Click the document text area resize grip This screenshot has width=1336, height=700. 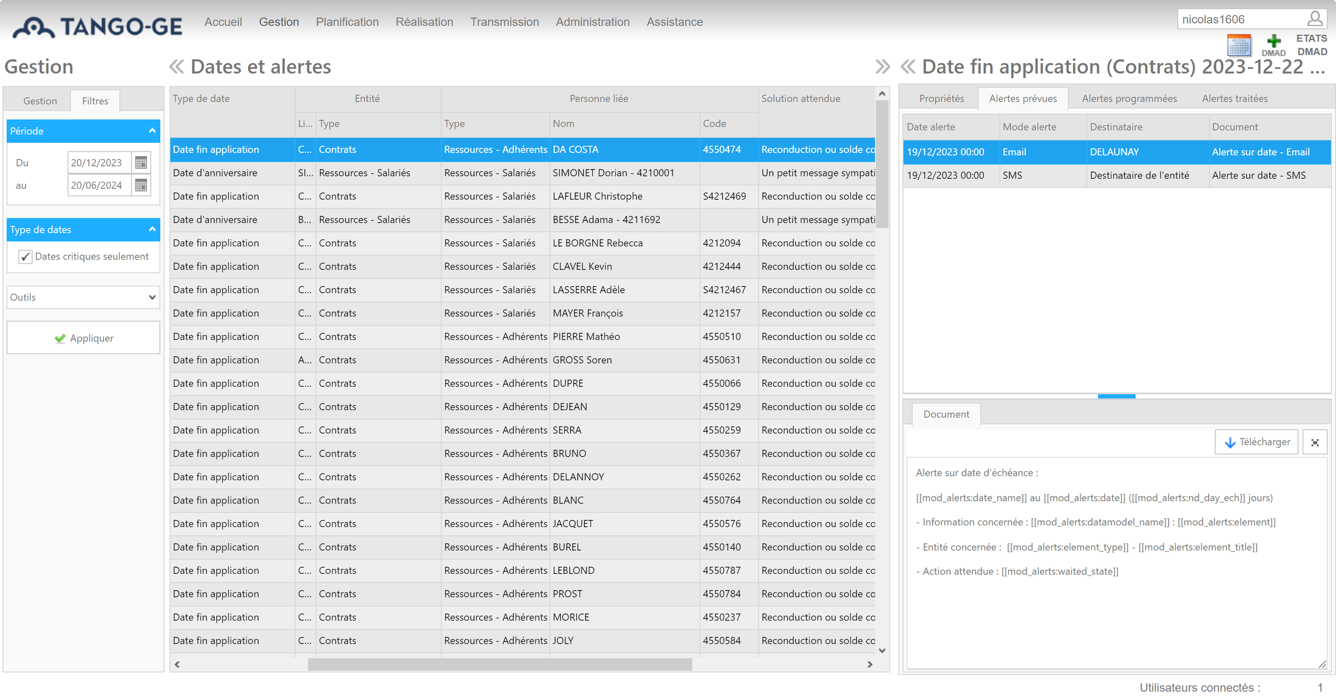click(1322, 664)
